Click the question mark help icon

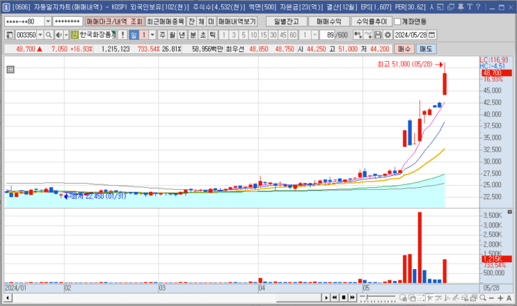pyautogui.click(x=478, y=7)
